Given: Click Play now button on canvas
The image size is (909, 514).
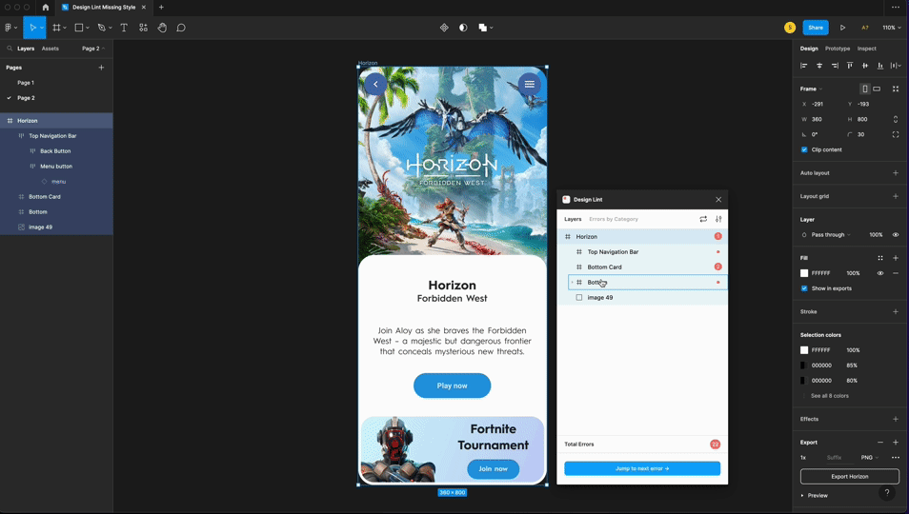Looking at the screenshot, I should tap(453, 385).
